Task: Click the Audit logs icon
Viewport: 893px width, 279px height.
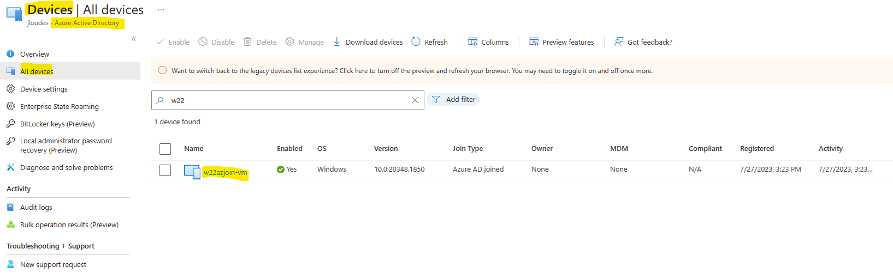Action: click(10, 207)
